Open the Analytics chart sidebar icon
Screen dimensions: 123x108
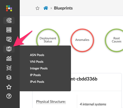pos(9,58)
